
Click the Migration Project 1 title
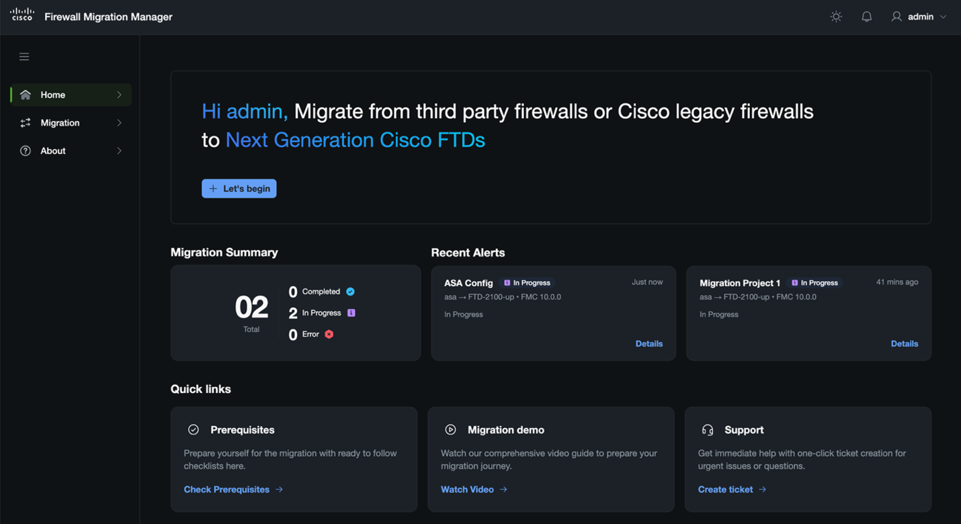pyautogui.click(x=740, y=283)
